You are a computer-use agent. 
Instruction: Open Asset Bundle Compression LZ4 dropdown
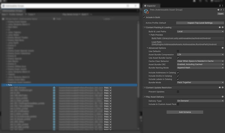click(200, 54)
